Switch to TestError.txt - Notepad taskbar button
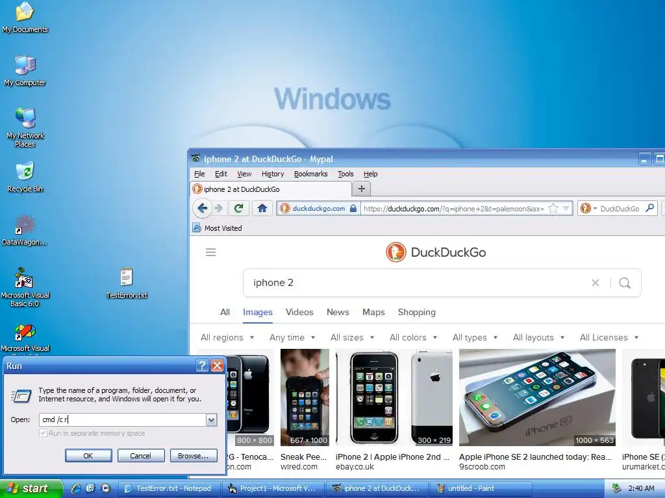This screenshot has height=498, width=665. point(168,488)
